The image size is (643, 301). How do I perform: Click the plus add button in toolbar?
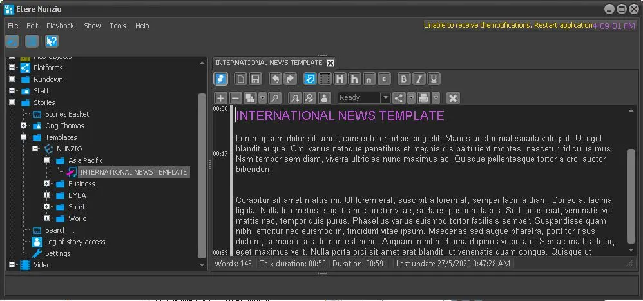pyautogui.click(x=220, y=98)
